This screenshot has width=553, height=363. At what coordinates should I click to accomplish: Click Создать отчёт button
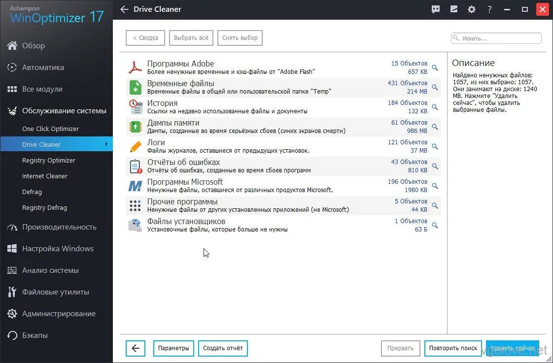click(x=223, y=348)
